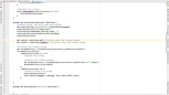The width and height of the screenshot is (169, 95).
Task: Switch to the row_video.xml tab
Action: [x=25, y=1]
